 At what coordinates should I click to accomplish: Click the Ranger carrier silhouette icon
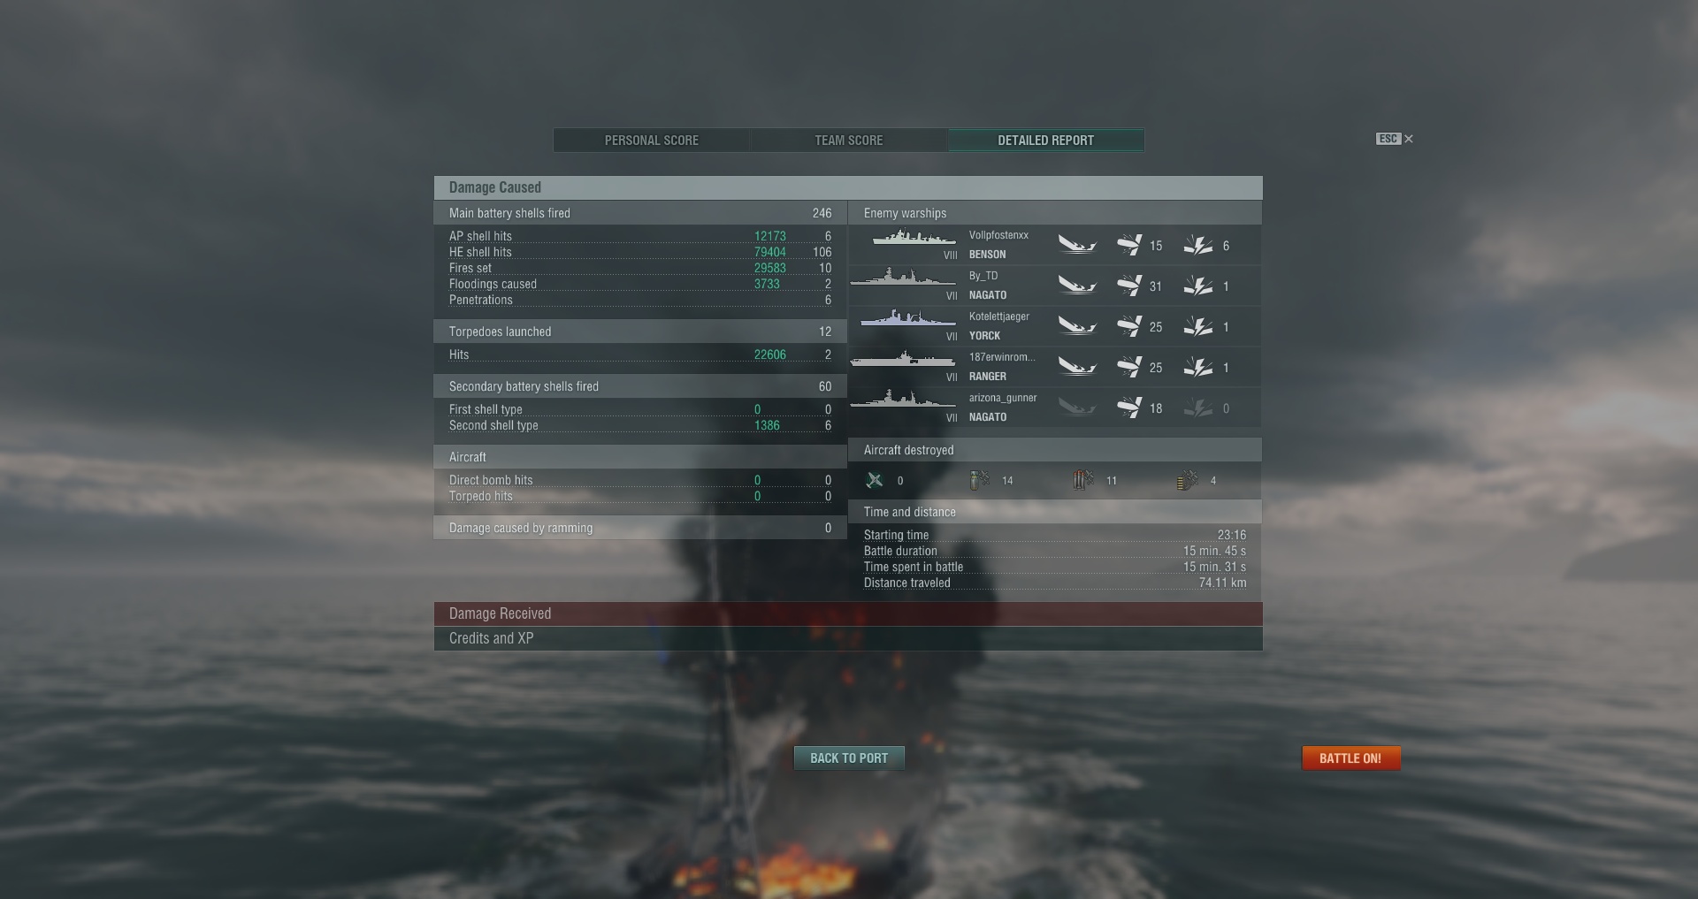click(903, 360)
